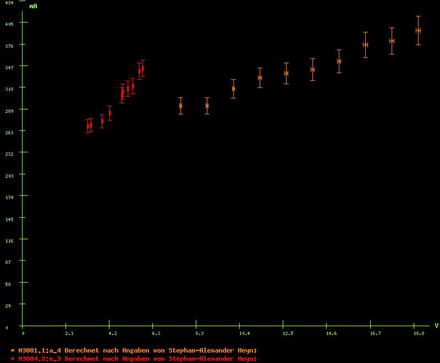Screen dimensions: 440x363
Task: Click the leftmost red data point
Action: click(x=87, y=126)
